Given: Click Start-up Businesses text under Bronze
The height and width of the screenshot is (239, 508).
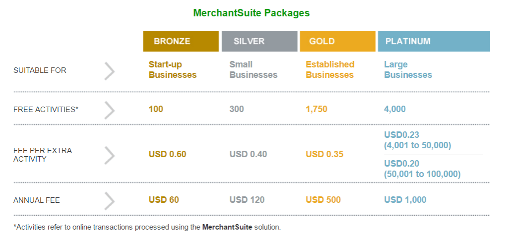Looking at the screenshot, I should [173, 69].
